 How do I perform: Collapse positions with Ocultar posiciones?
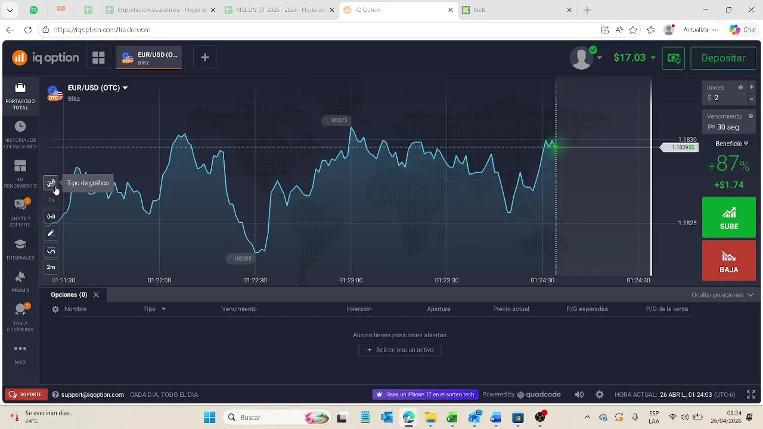click(x=722, y=295)
